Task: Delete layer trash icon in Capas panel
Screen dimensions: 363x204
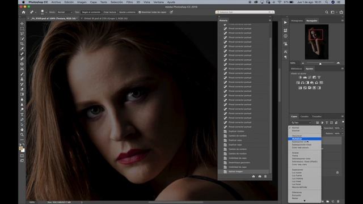Action: click(338, 202)
